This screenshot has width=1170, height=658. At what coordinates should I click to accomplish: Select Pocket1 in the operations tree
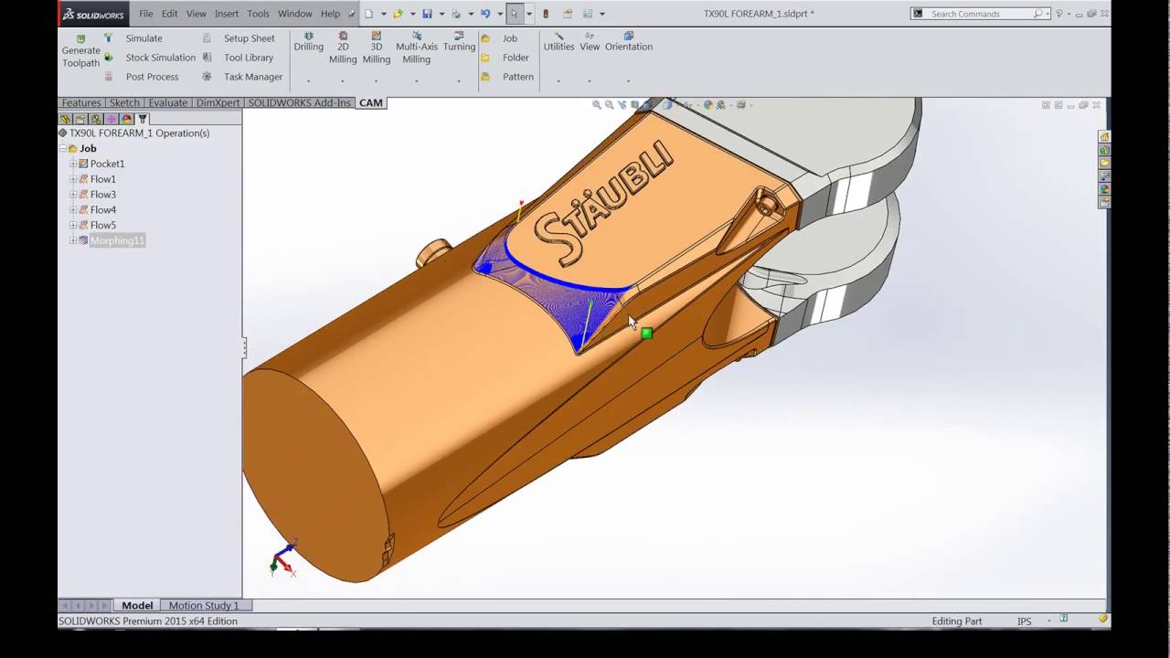[x=107, y=164]
